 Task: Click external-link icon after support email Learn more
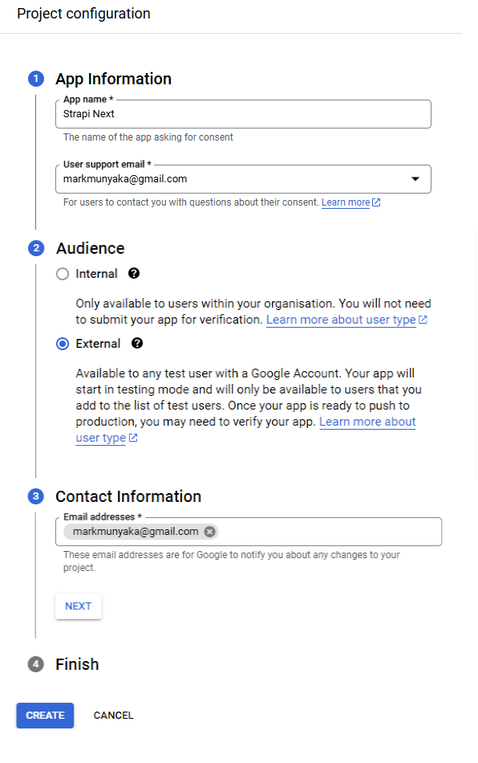point(376,202)
